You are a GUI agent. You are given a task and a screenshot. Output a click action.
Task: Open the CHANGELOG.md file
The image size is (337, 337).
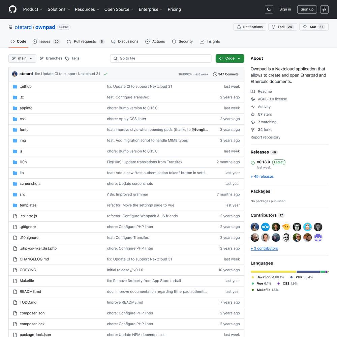[34, 259]
